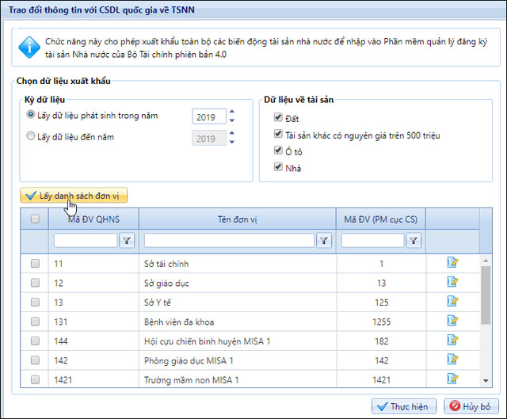Edit the Phòng giáo dục MISA 1 row
507x419 pixels.
pyautogui.click(x=453, y=360)
